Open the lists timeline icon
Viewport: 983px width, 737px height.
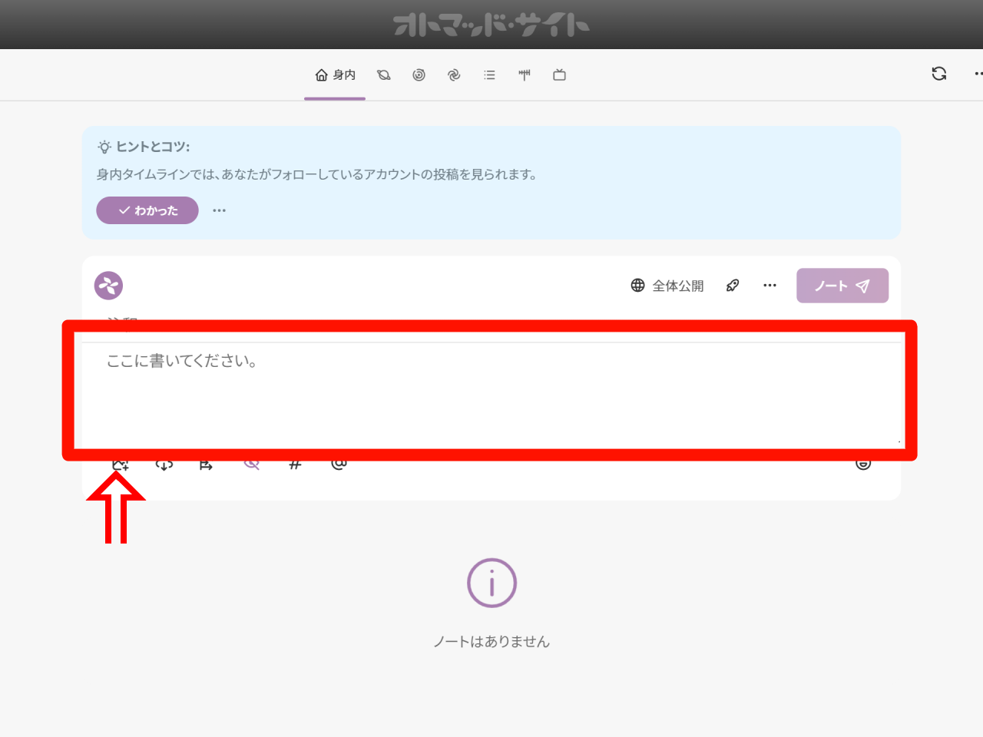coord(489,75)
